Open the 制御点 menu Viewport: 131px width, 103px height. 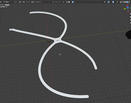pyautogui.click(x=33, y=2)
